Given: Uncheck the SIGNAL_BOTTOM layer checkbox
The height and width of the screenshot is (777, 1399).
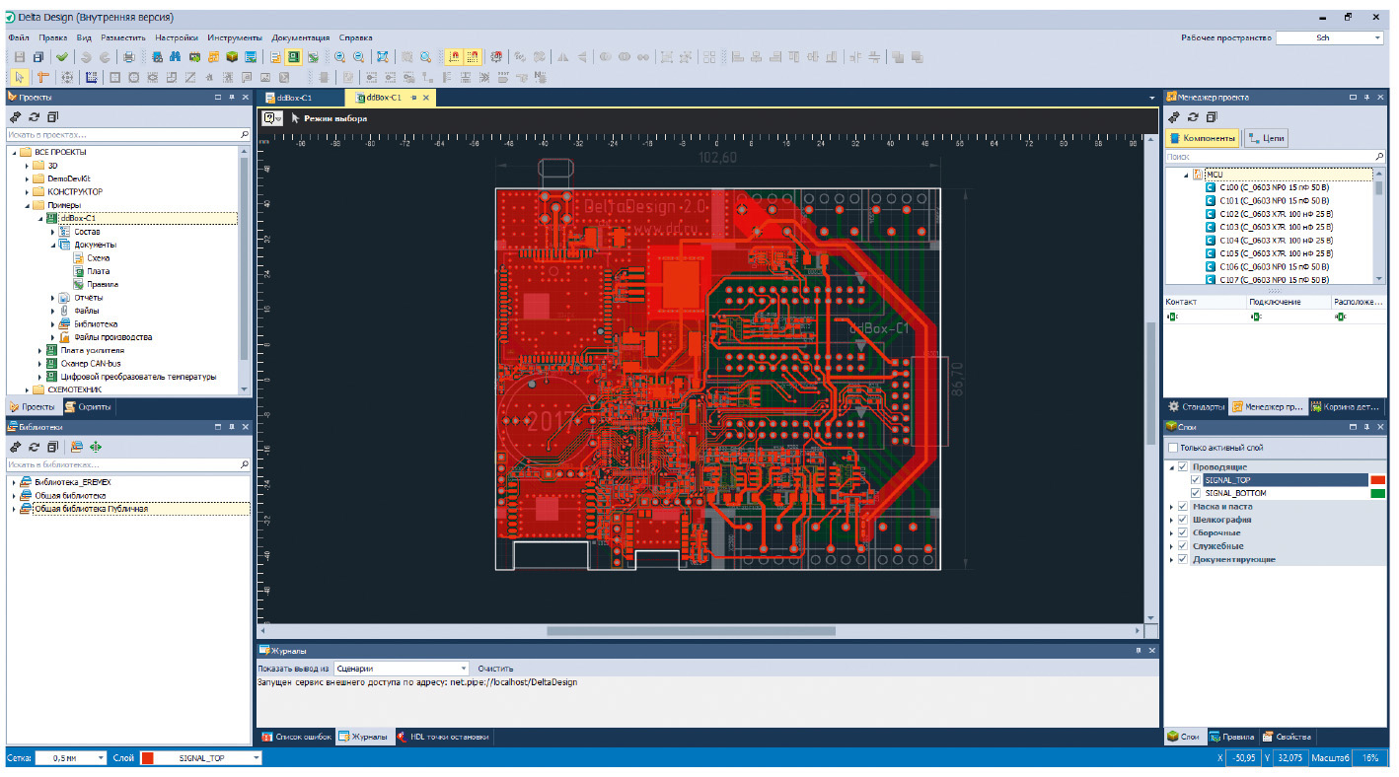Looking at the screenshot, I should pyautogui.click(x=1196, y=493).
